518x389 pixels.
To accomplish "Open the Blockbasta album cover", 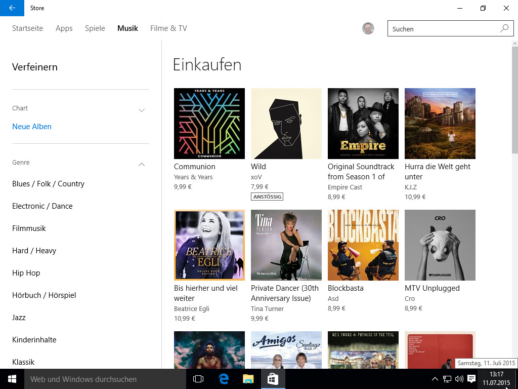I will point(363,245).
